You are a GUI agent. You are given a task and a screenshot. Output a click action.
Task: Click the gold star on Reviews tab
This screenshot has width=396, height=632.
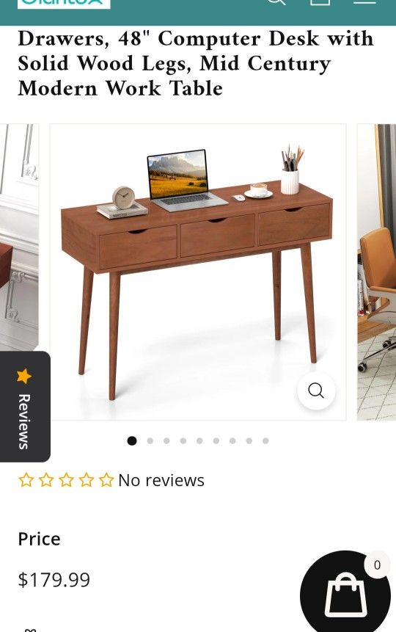pos(24,376)
